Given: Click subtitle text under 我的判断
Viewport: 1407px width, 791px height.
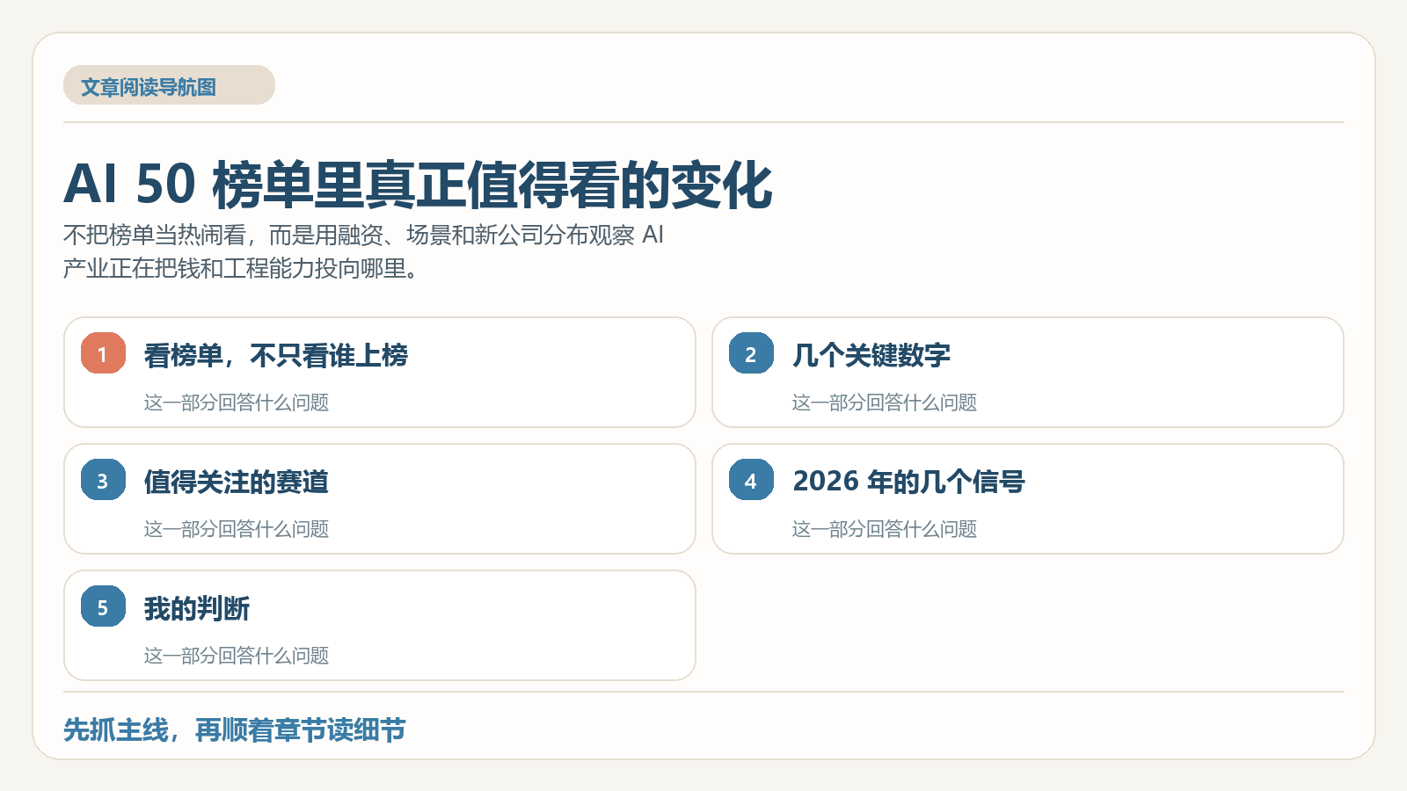Looking at the screenshot, I should coord(237,656).
